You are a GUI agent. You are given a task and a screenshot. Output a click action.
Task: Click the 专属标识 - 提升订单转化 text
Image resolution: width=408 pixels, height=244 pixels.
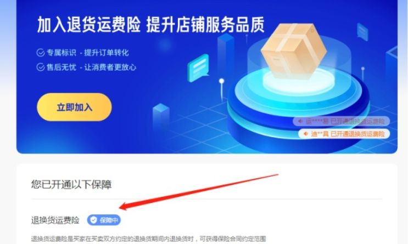tap(88, 53)
